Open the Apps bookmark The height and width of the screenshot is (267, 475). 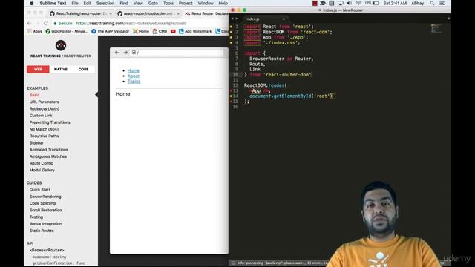pyautogui.click(x=35, y=31)
